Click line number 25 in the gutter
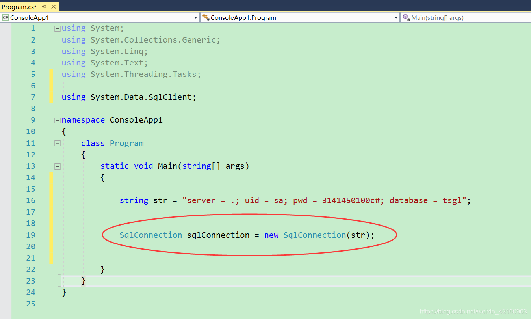 [31, 304]
